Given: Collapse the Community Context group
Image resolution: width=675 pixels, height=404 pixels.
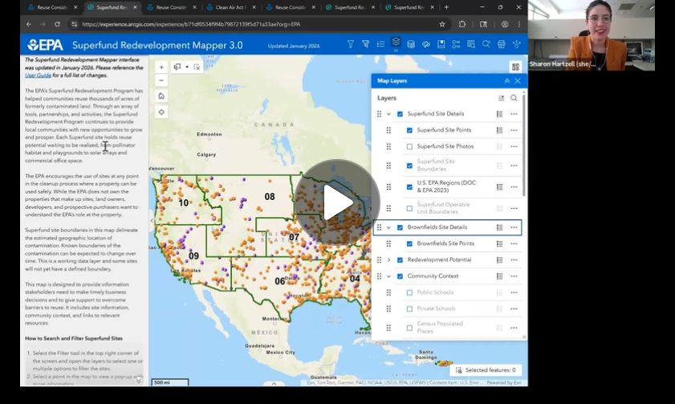Looking at the screenshot, I should [x=388, y=276].
